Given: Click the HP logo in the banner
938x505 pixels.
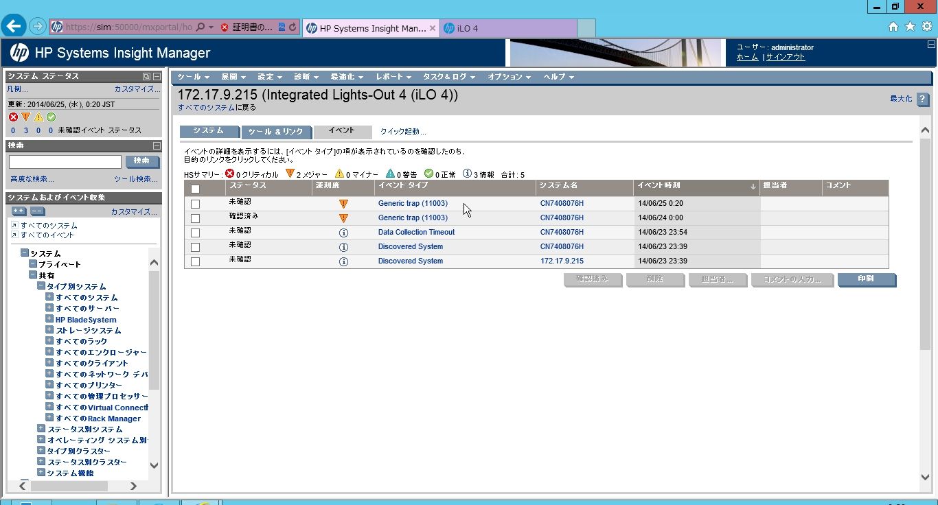Looking at the screenshot, I should (x=19, y=53).
